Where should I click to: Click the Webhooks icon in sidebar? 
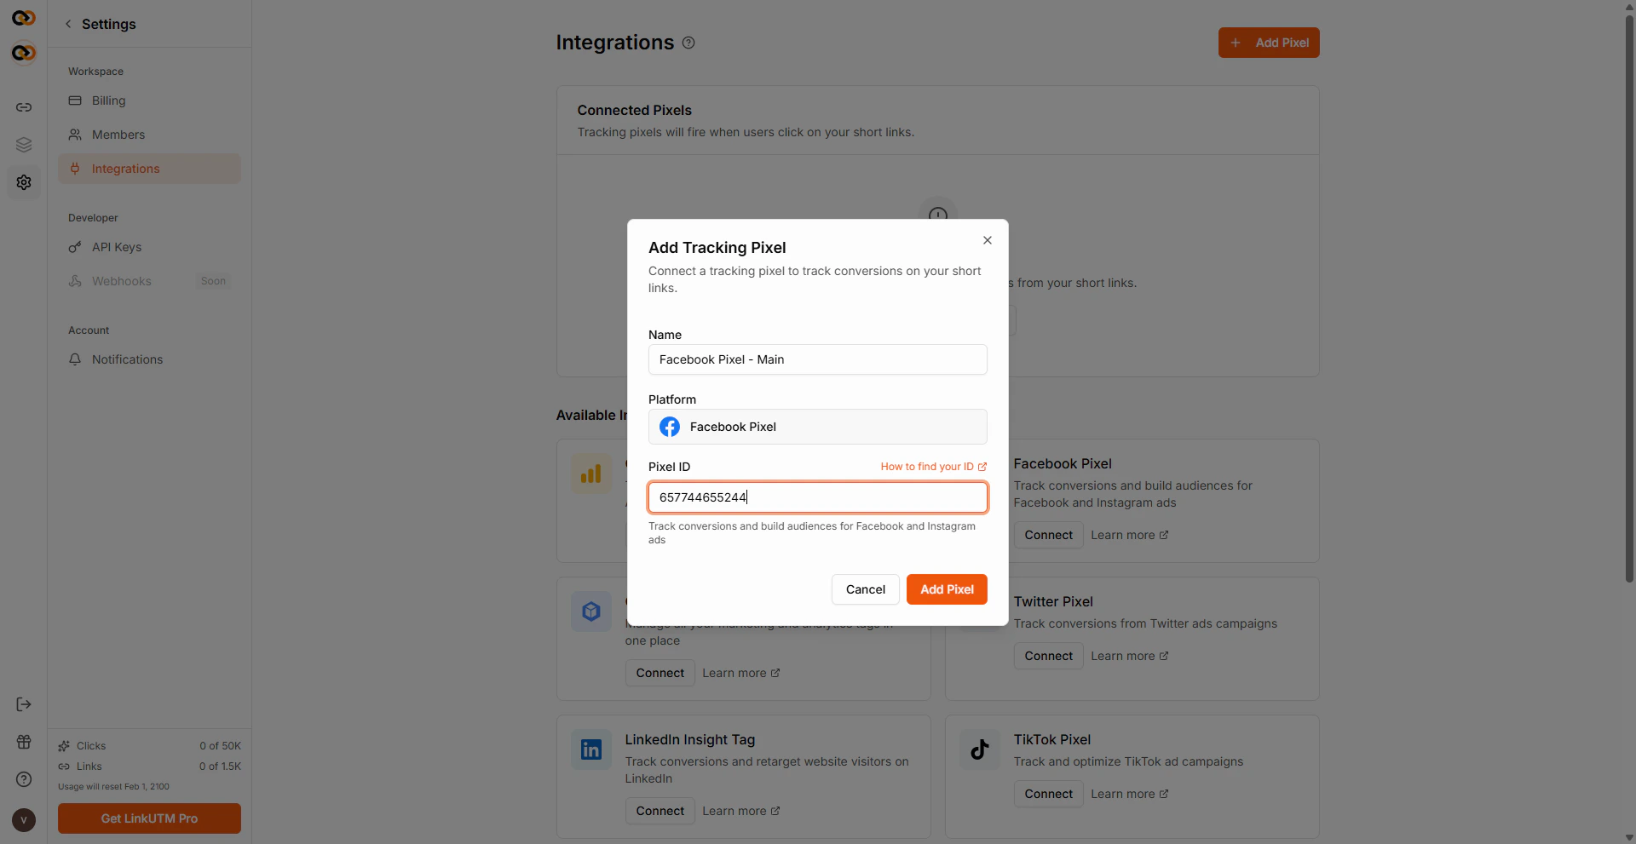(x=75, y=281)
